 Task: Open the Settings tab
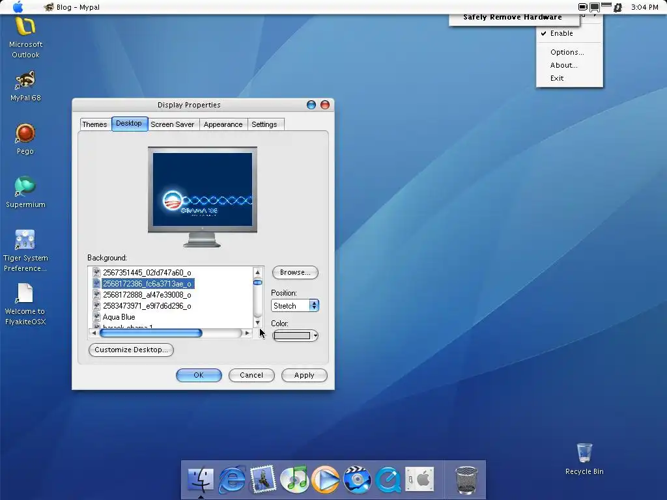pyautogui.click(x=264, y=124)
